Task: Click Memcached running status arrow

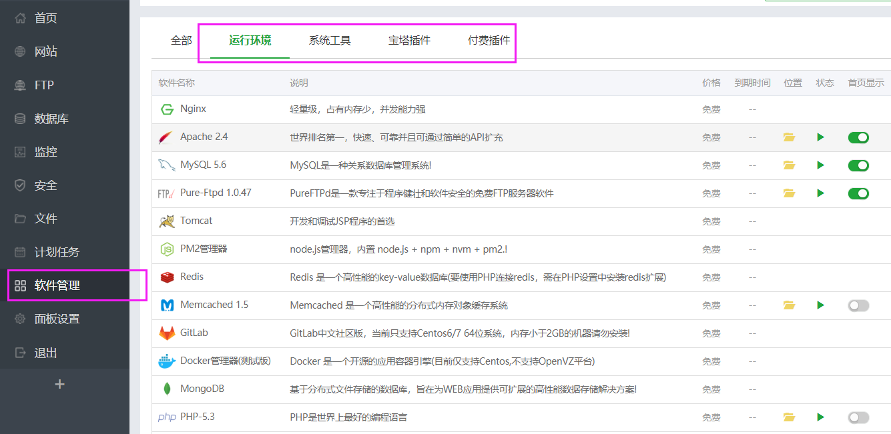Action: pyautogui.click(x=821, y=305)
